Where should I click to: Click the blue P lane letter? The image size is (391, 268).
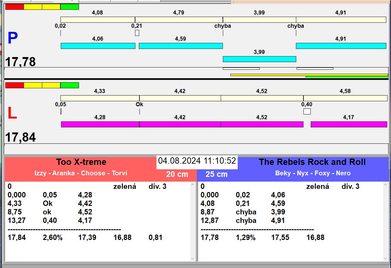[x=13, y=38]
